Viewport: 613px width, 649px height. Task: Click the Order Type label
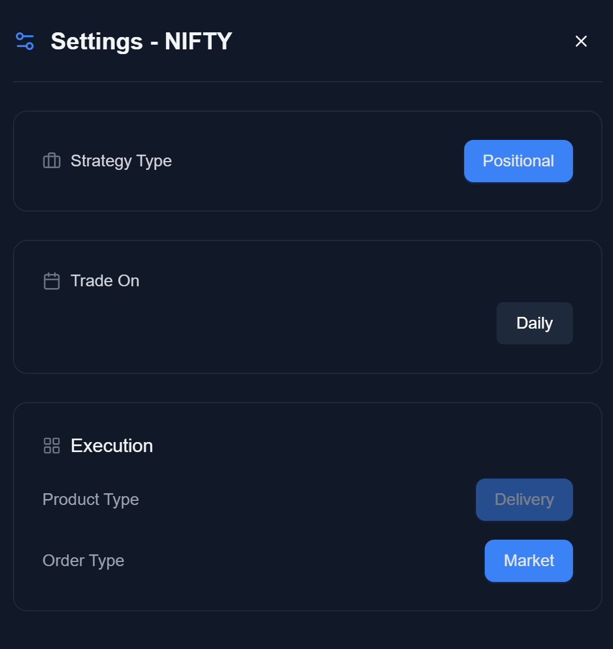pyautogui.click(x=84, y=561)
